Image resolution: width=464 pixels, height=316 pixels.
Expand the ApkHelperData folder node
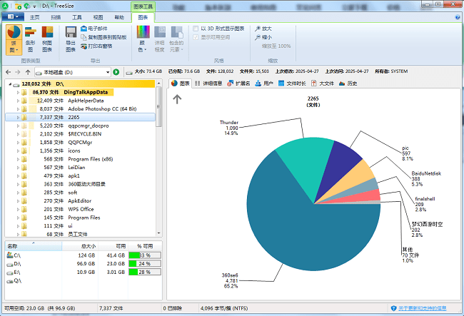pyautogui.click(x=17, y=101)
